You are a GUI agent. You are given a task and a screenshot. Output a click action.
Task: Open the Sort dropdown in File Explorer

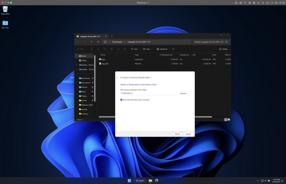point(135,49)
